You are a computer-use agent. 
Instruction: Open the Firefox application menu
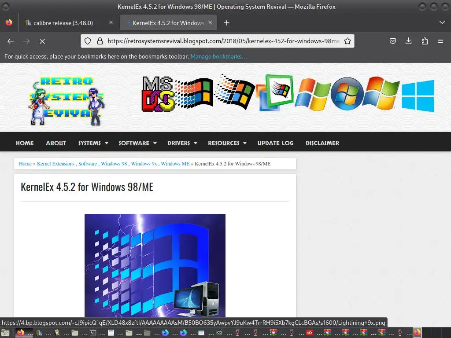click(440, 41)
